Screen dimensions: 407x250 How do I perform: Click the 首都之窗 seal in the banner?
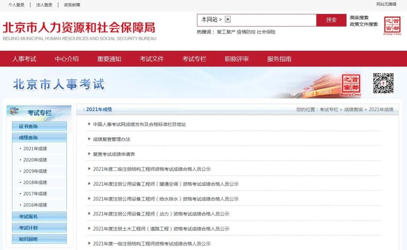(x=351, y=85)
